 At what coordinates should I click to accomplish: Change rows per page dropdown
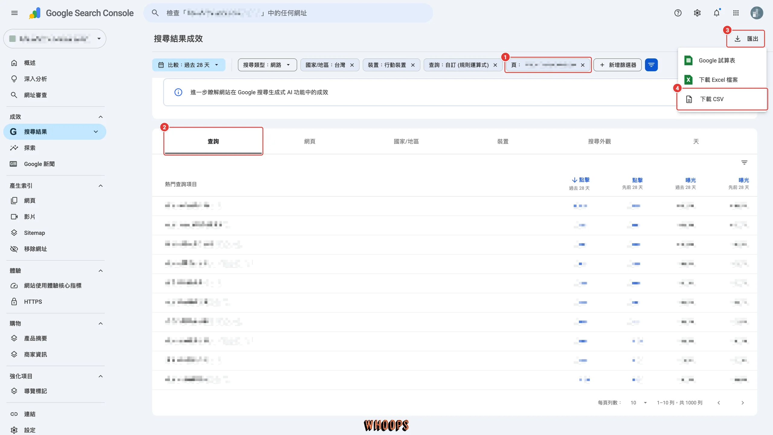click(x=639, y=403)
